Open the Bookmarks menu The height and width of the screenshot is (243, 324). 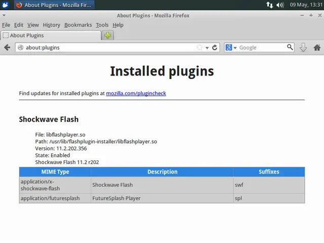78,25
